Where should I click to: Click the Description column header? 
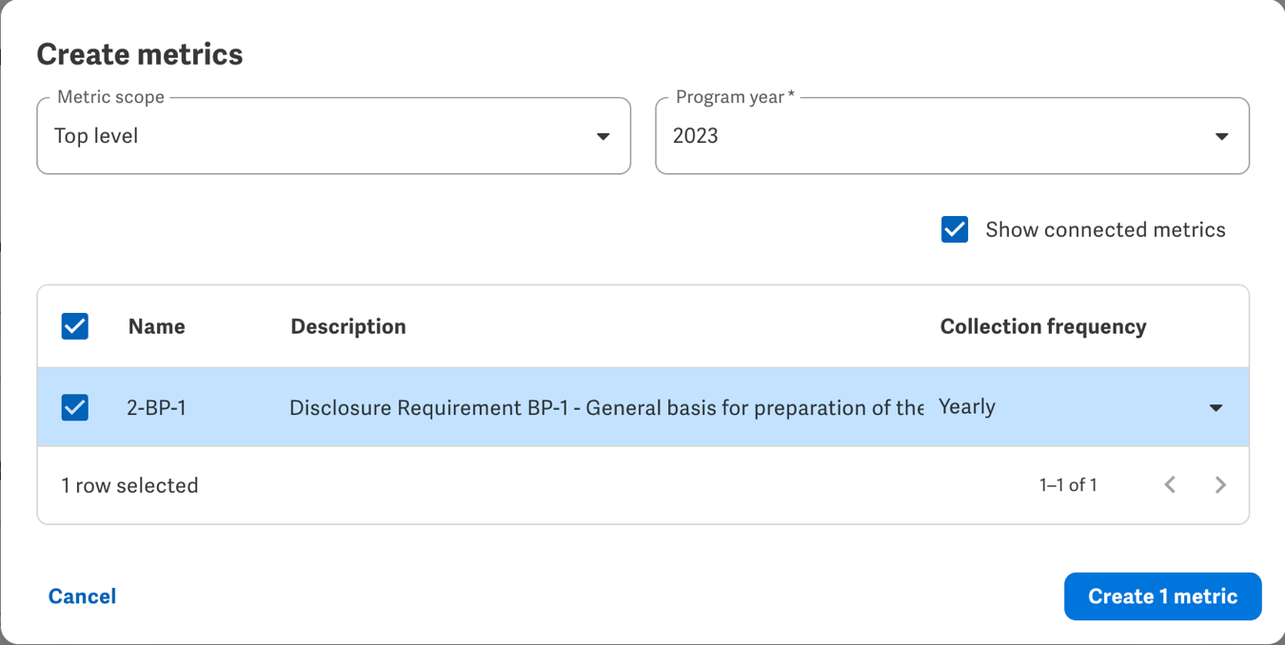347,326
